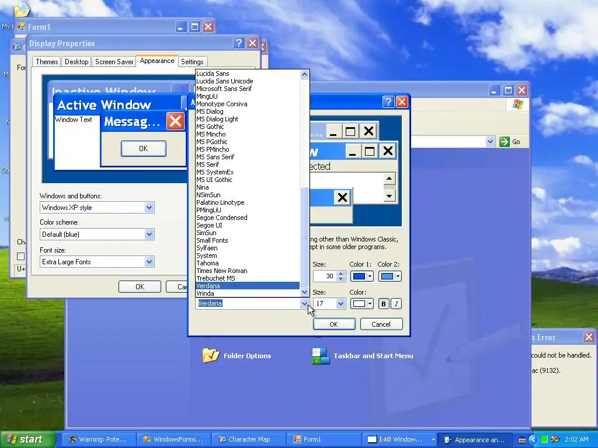Open the font Size 17 dropdown
598x448 pixels.
tap(340, 303)
